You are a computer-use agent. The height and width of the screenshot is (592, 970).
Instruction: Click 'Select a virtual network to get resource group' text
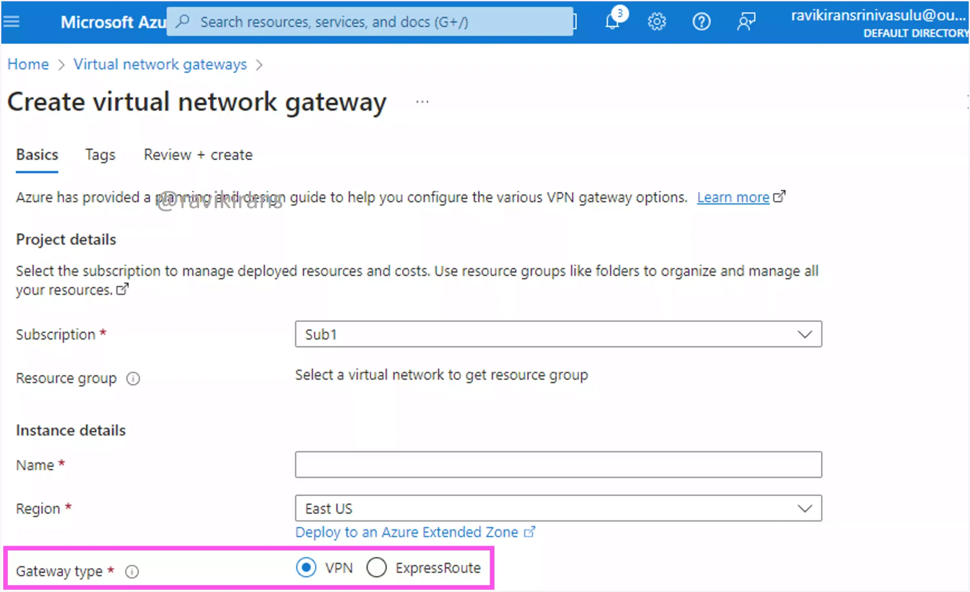441,375
